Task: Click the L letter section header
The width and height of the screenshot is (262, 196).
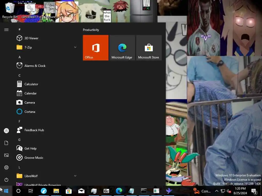Action: coord(19,167)
